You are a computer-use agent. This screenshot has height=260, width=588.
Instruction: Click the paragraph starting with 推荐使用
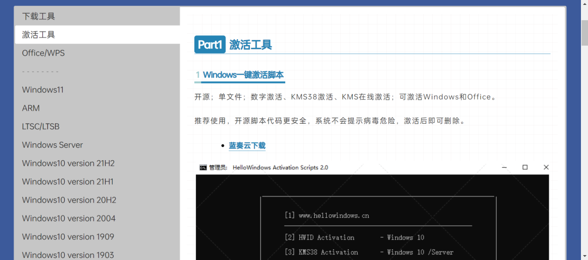click(x=329, y=121)
